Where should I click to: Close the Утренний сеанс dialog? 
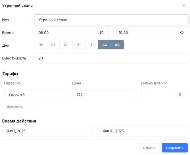184,5
